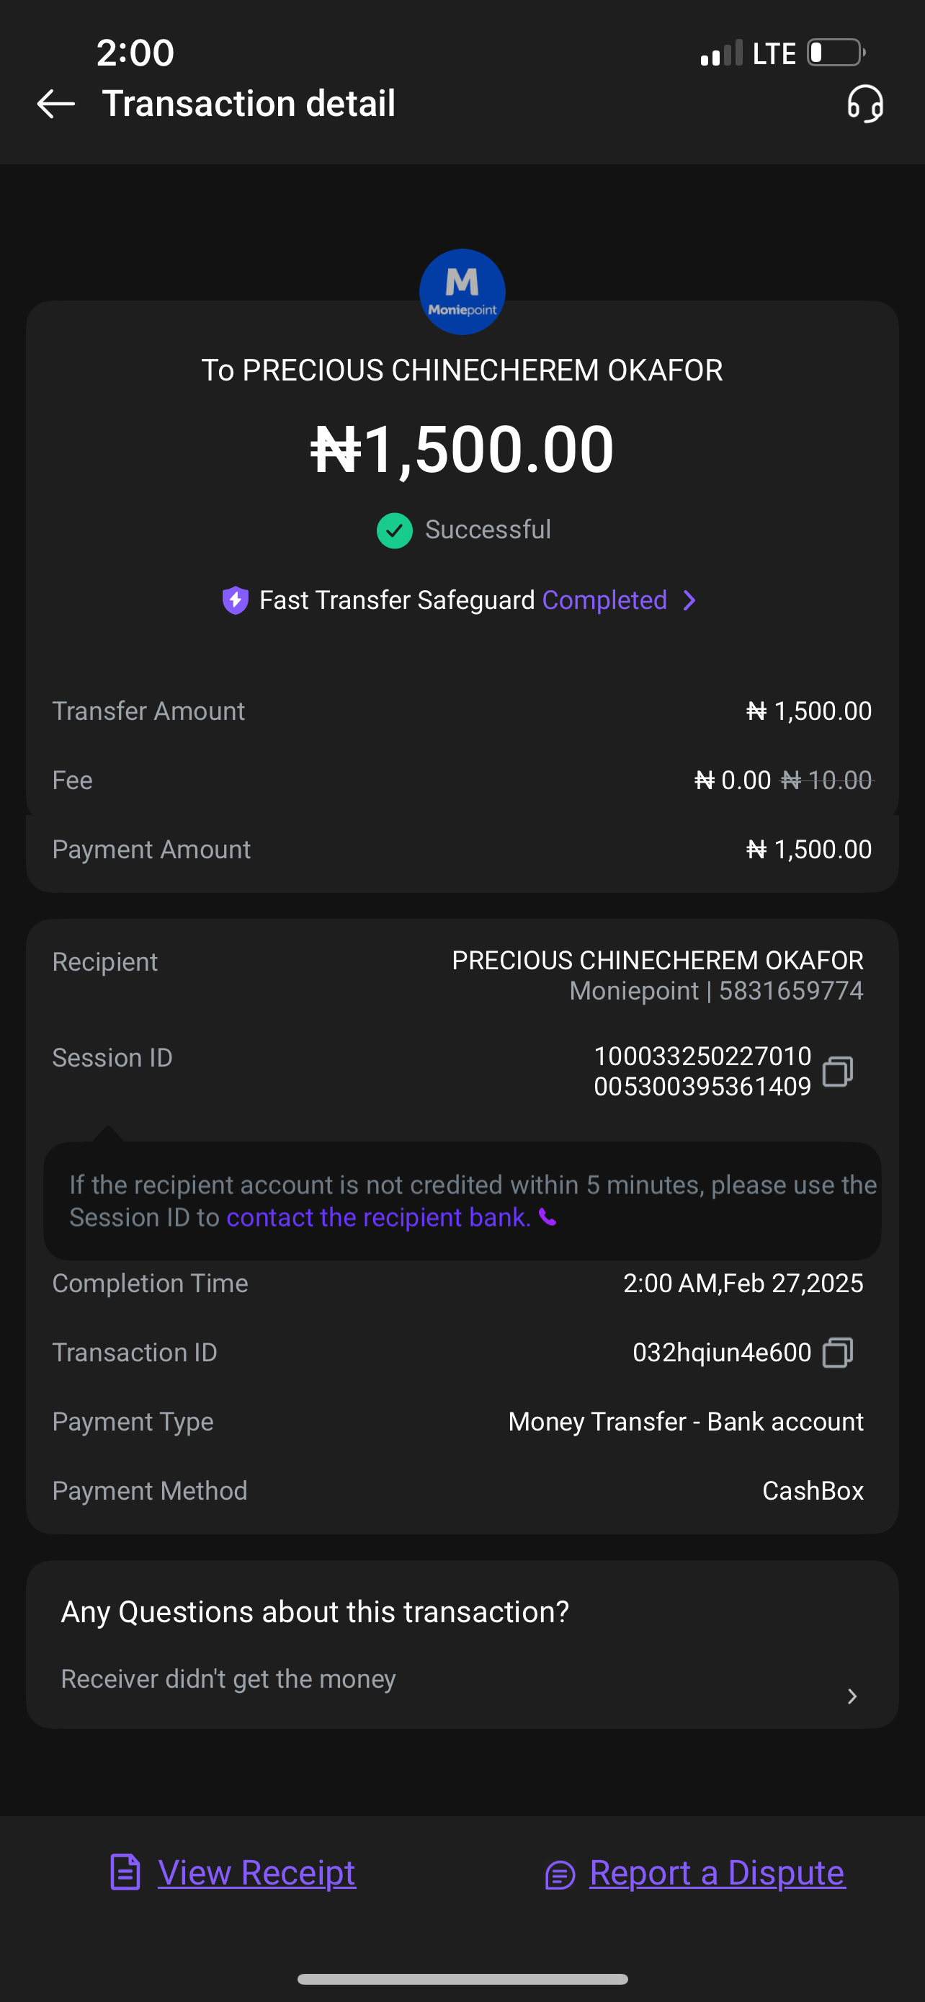925x2002 pixels.
Task: Expand Fast Transfer Safeguard chevron
Action: [x=689, y=600]
